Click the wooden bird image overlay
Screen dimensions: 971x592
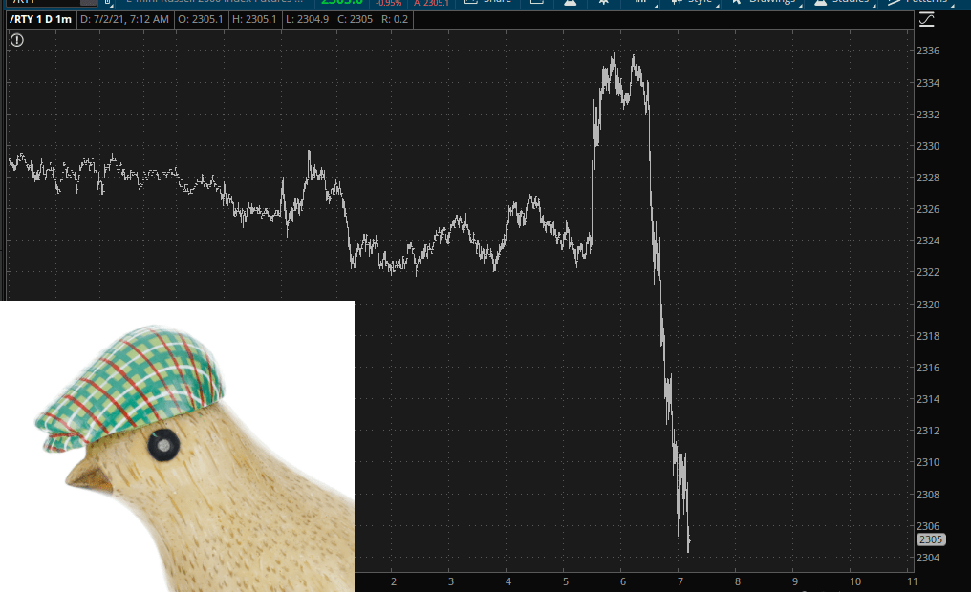pos(177,446)
